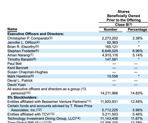Click the 11.67% percentage
Viewport: 148px width, 123px height.
click(x=137, y=119)
